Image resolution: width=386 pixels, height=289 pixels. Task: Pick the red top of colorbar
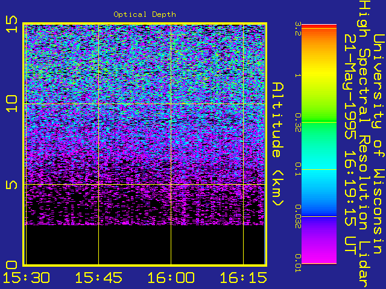point(319,26)
